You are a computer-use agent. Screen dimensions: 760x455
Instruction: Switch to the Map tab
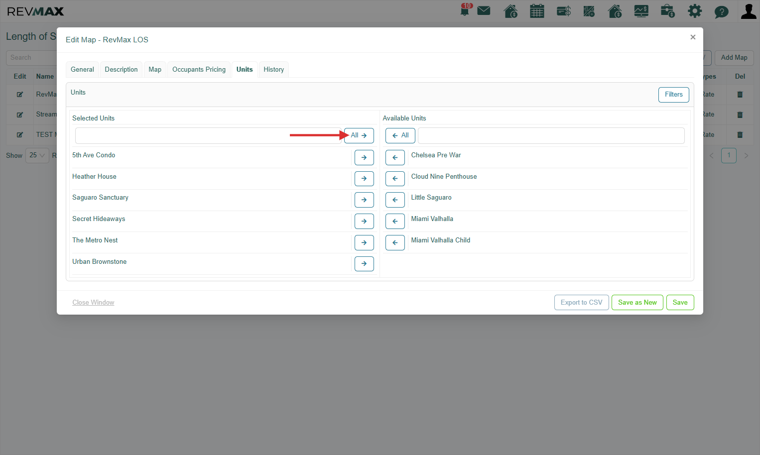tap(155, 70)
